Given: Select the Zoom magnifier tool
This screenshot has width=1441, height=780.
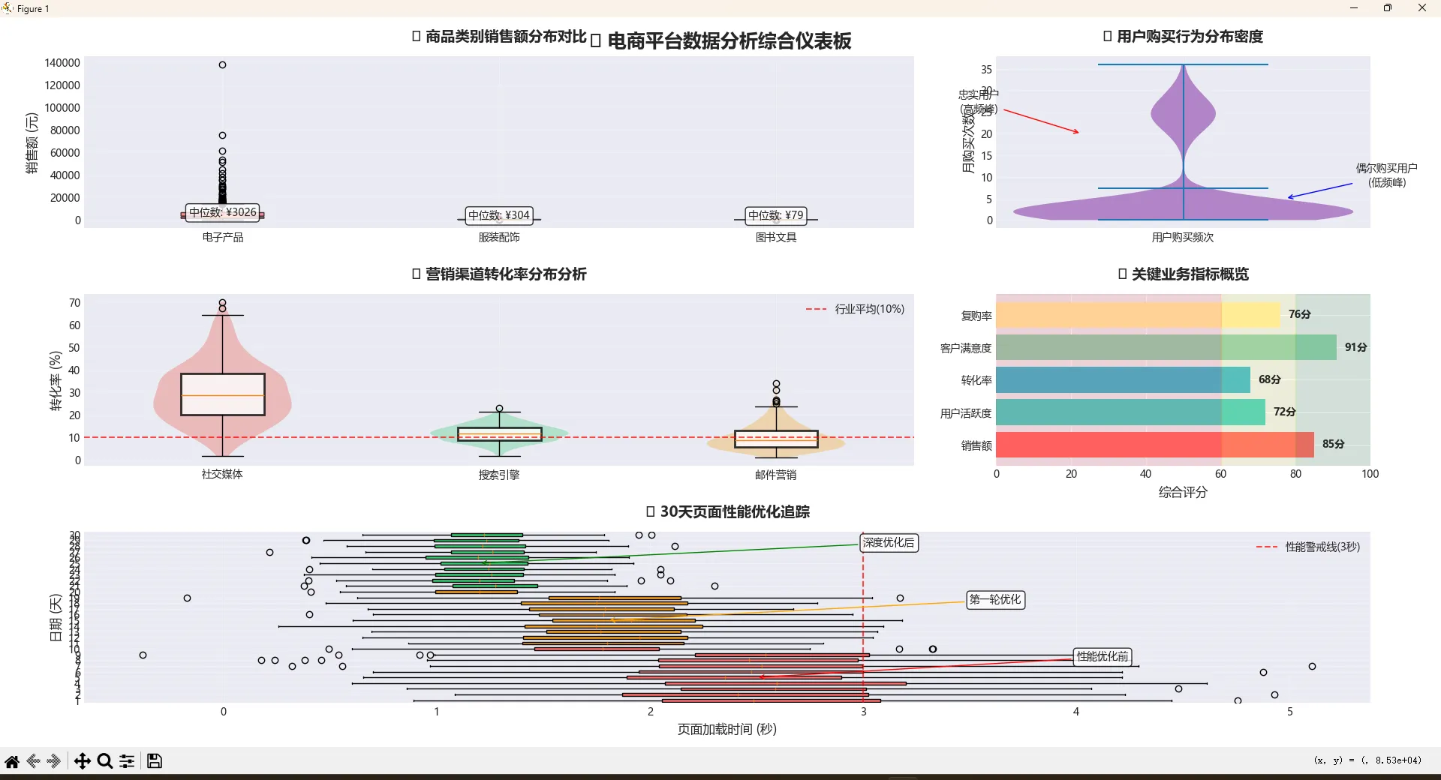Looking at the screenshot, I should point(105,761).
